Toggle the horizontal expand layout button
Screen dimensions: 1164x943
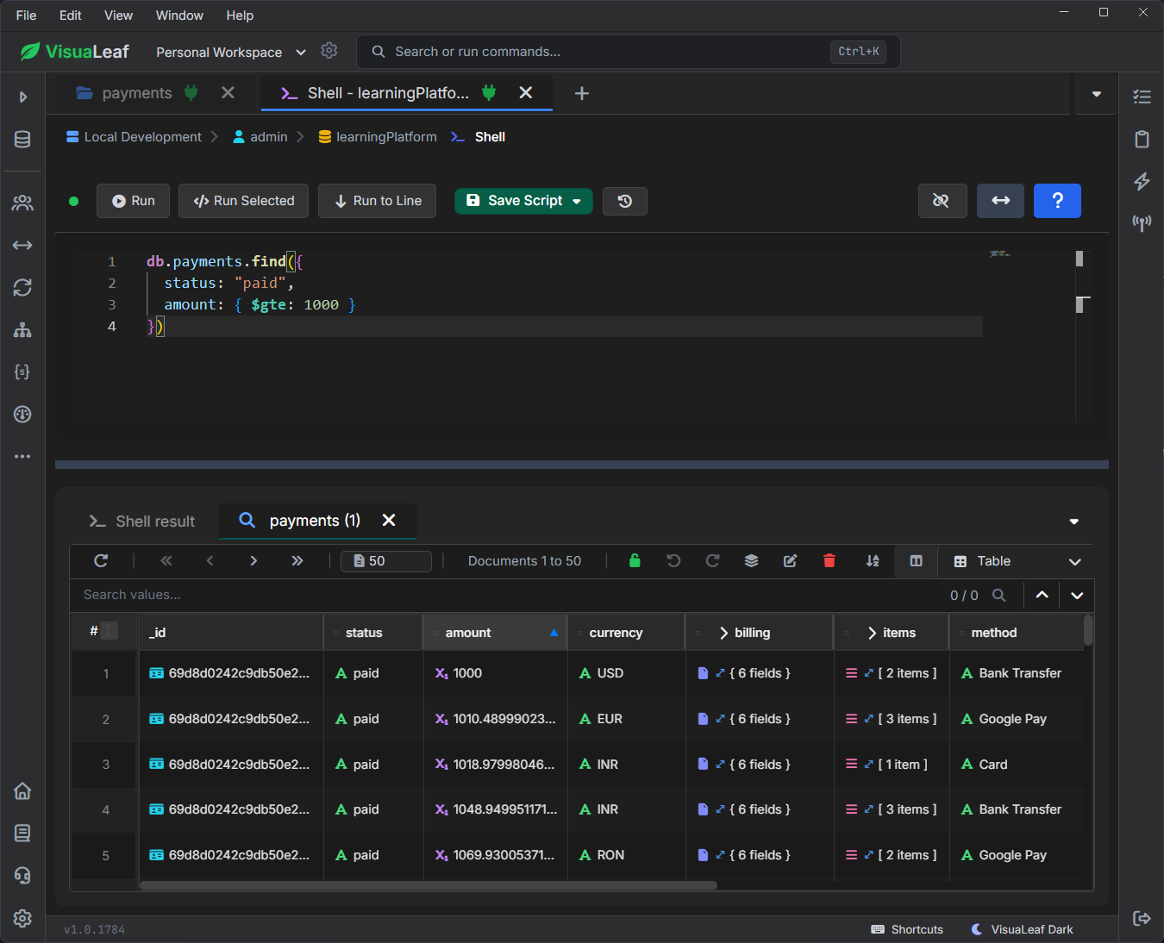(x=1000, y=201)
